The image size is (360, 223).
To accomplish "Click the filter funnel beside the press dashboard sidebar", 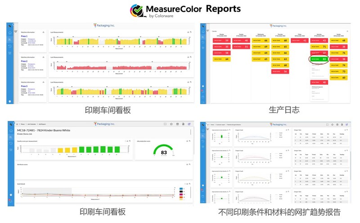I will point(16,31).
